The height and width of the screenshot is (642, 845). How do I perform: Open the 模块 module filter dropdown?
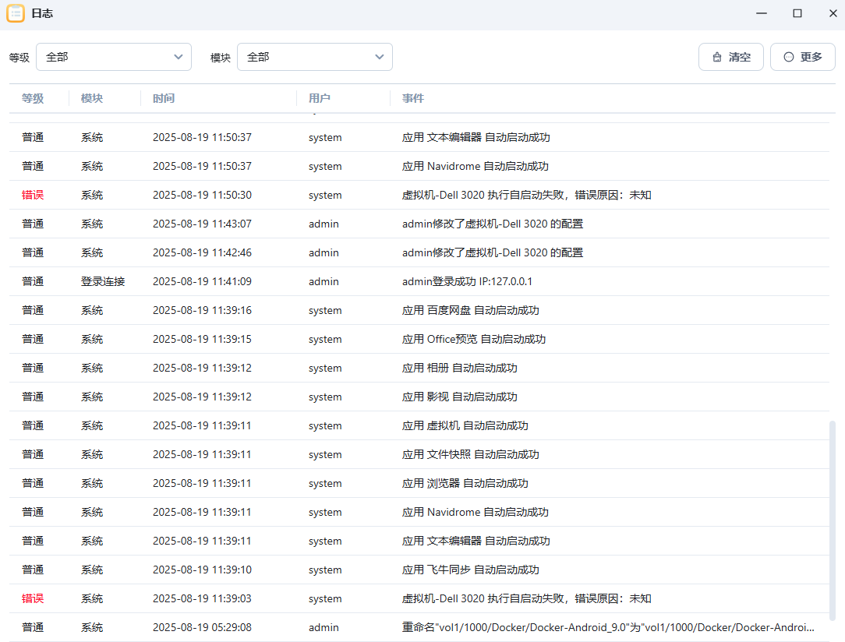(314, 57)
